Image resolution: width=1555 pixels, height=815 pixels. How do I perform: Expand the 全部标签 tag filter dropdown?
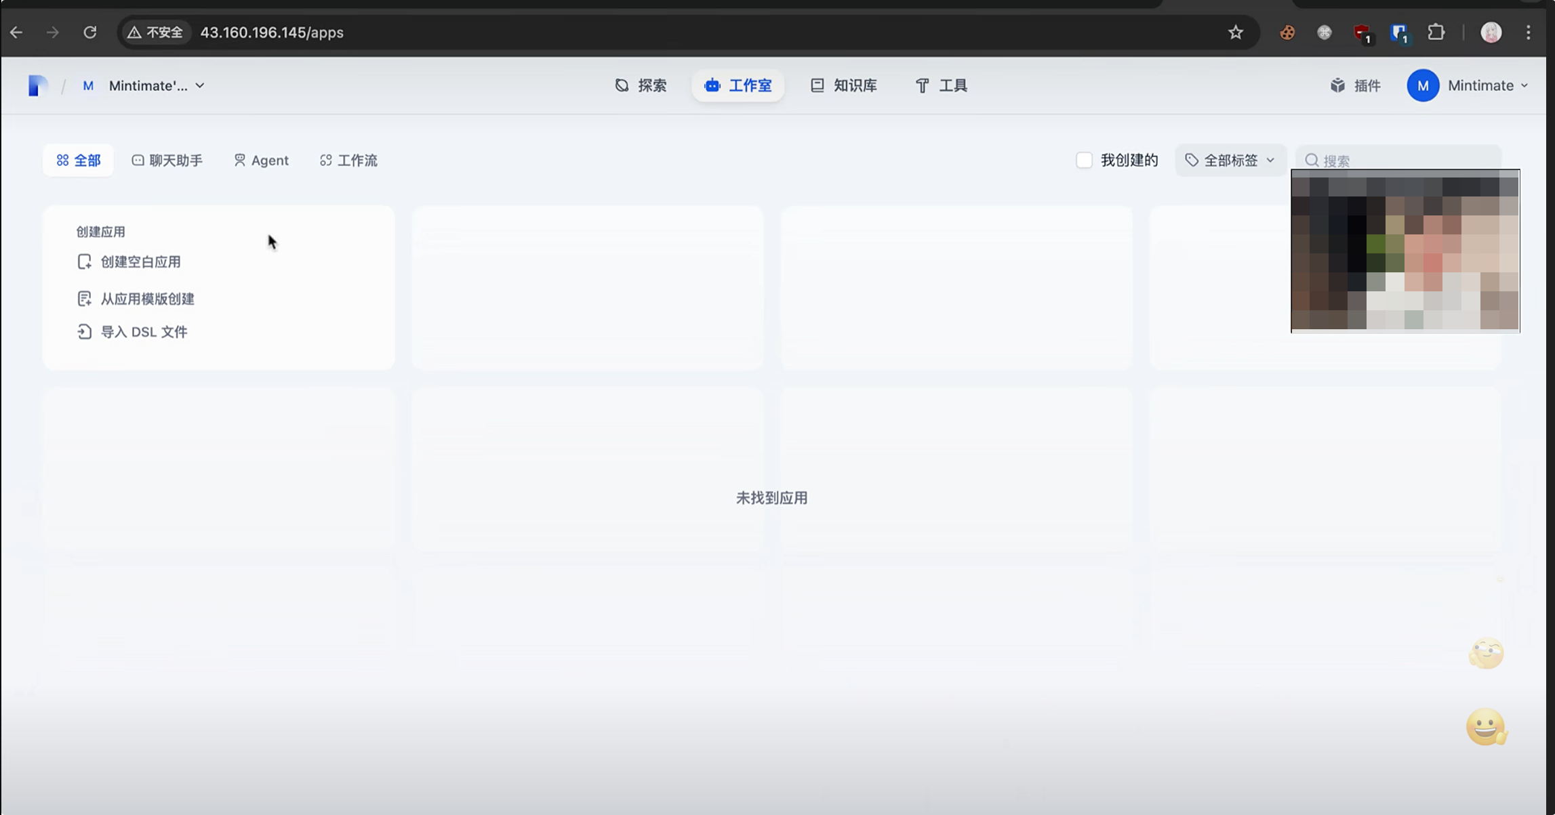click(x=1230, y=160)
